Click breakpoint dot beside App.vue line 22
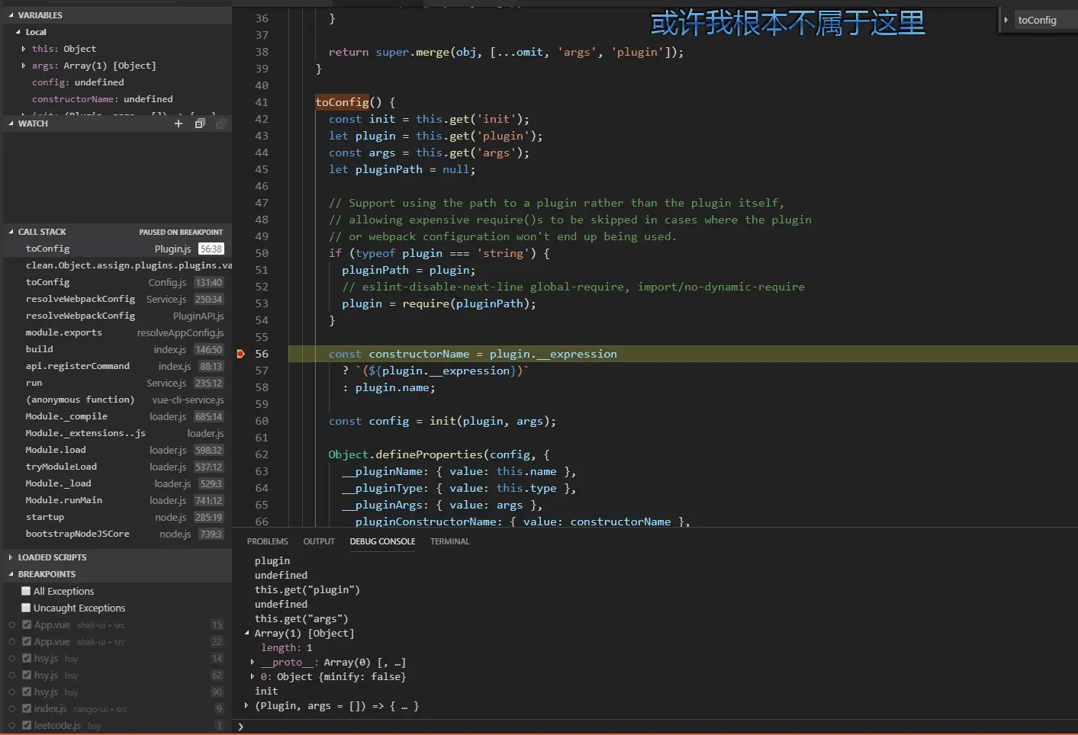The image size is (1078, 735). (11, 642)
